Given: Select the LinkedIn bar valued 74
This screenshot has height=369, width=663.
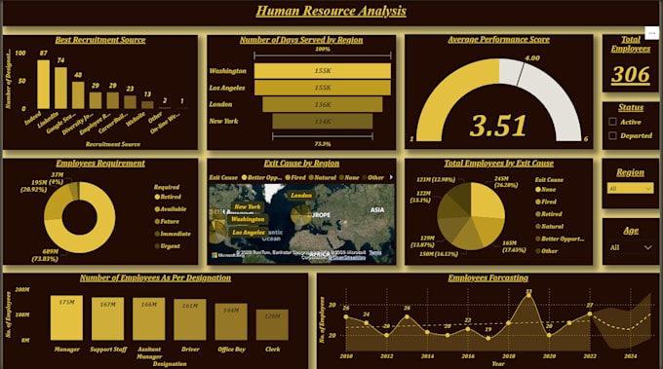Looking at the screenshot, I should 60,88.
